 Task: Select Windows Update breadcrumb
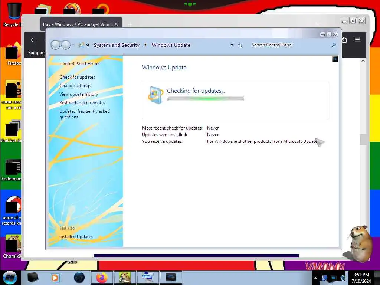[171, 45]
